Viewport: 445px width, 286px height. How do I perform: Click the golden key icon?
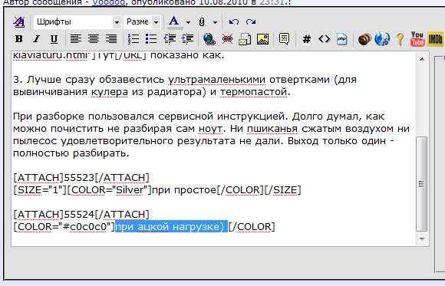point(400,39)
